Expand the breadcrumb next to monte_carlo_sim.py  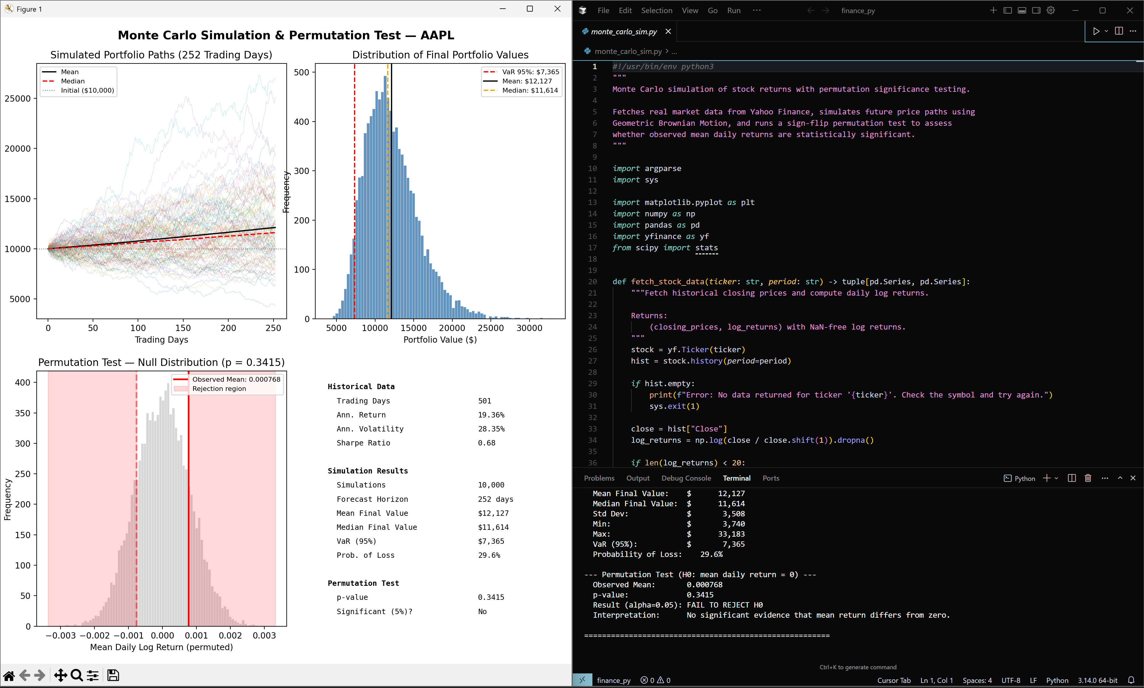674,52
